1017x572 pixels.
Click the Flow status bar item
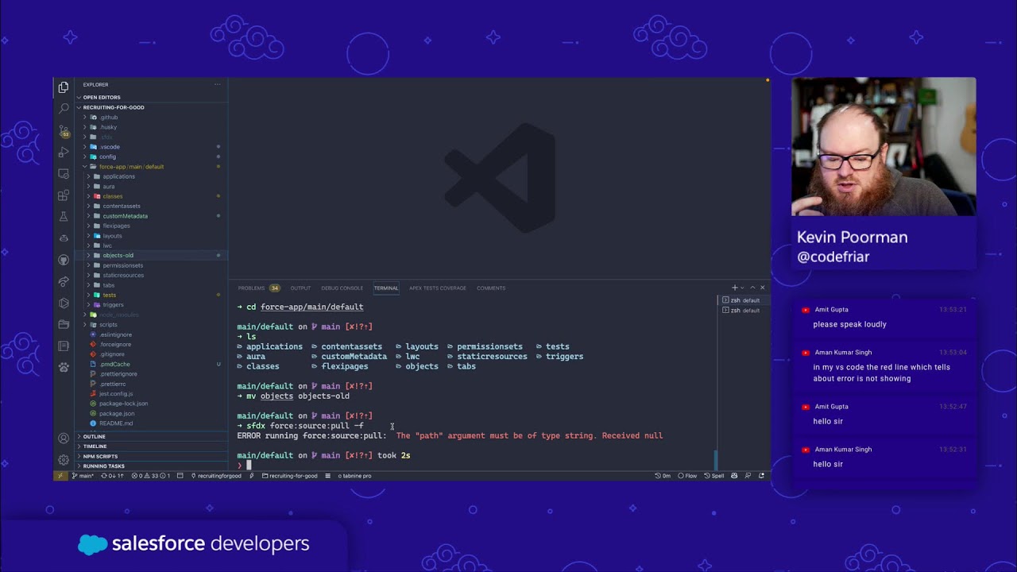pos(687,476)
